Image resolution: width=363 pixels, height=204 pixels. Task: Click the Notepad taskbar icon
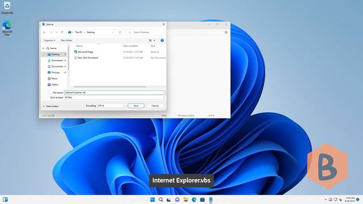[x=210, y=199]
